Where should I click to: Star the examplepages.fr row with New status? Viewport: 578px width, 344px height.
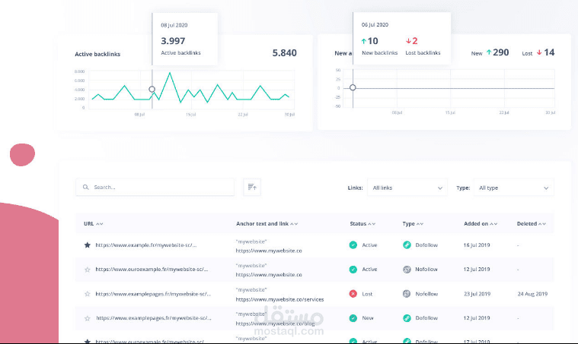(88, 318)
